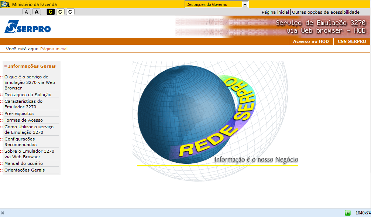Open Configurações Recomendadas
Screen dimensions: 371x217
pos(21,142)
